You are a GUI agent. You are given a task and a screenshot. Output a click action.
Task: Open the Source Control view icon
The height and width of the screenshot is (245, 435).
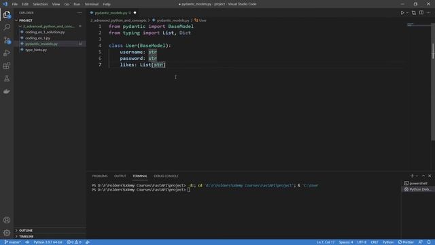tap(7, 40)
